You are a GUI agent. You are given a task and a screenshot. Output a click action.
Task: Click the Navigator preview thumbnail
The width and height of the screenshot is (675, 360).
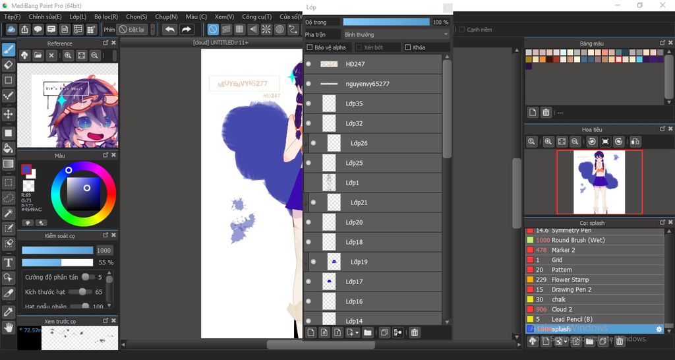[x=599, y=182]
